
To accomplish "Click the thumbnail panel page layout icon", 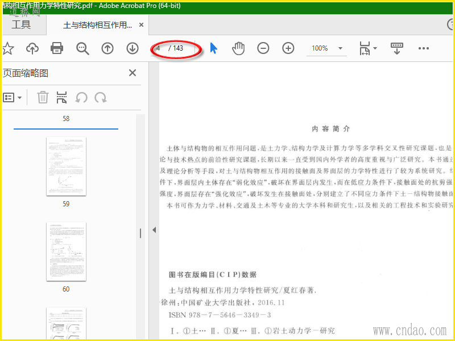I will click(61, 97).
